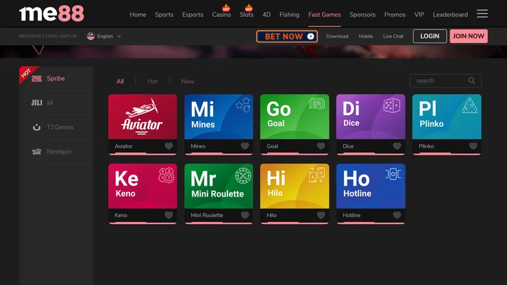Click the Plinko title under its card
Viewport: 507px width, 285px height.
pos(426,146)
